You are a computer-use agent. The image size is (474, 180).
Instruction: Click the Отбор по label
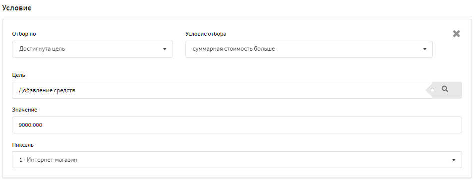point(24,34)
